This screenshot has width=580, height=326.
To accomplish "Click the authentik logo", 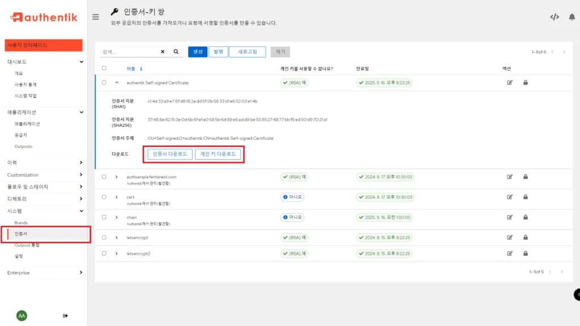I will pyautogui.click(x=42, y=18).
